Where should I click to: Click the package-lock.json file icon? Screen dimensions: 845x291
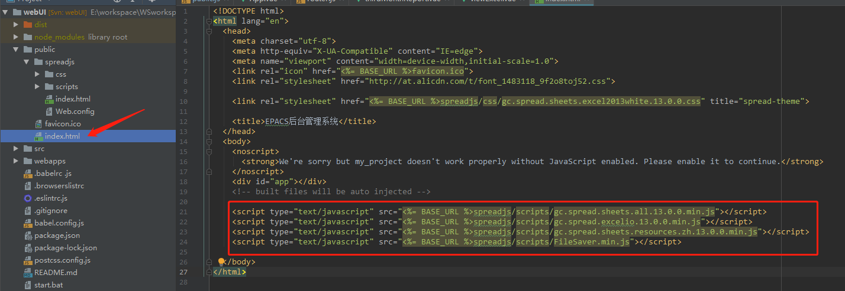point(28,248)
